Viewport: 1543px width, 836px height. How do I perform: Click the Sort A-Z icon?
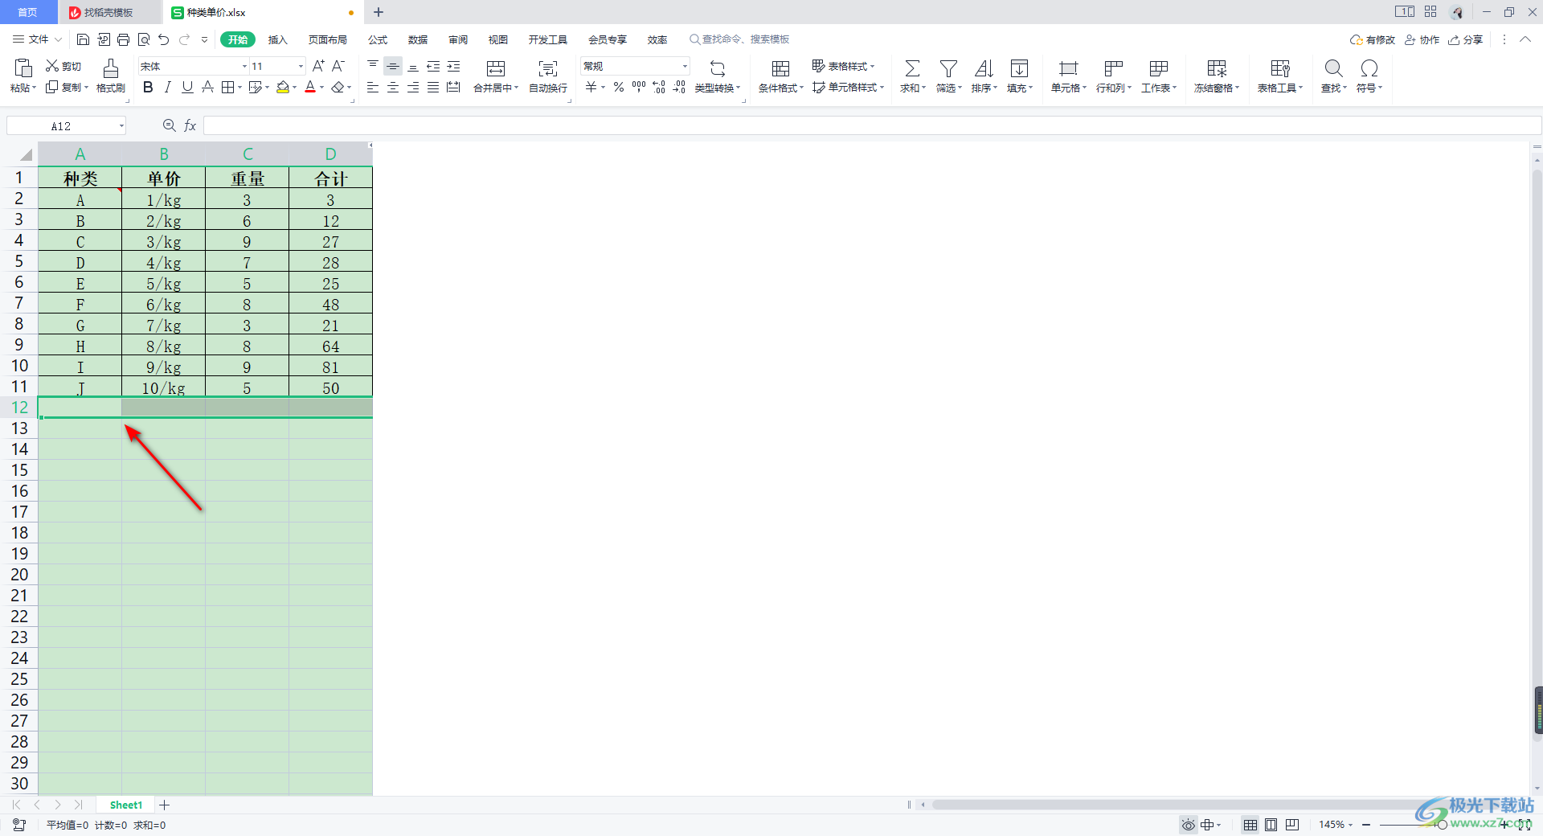(x=984, y=68)
